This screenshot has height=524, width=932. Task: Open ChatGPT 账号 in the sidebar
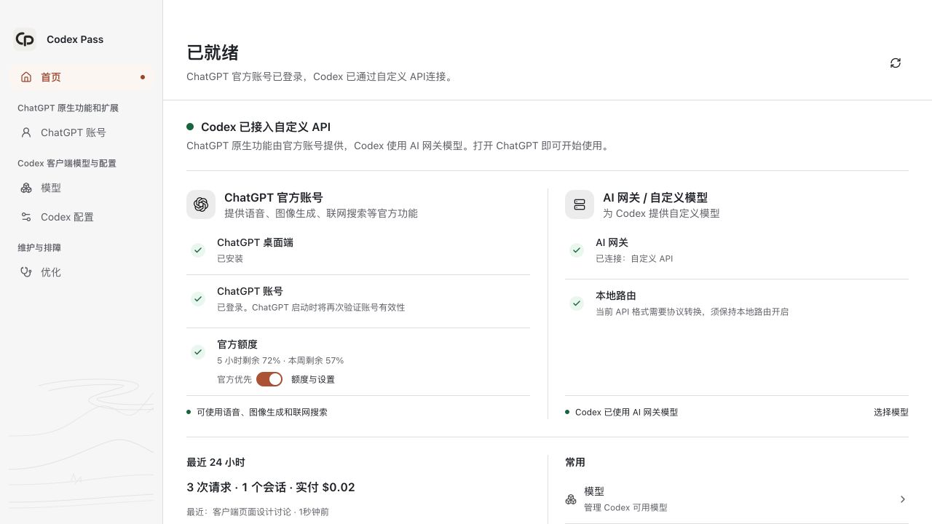(x=82, y=132)
